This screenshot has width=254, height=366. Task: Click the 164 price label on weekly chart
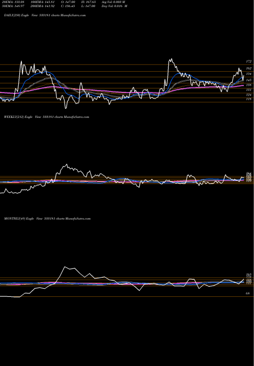pos(248,173)
